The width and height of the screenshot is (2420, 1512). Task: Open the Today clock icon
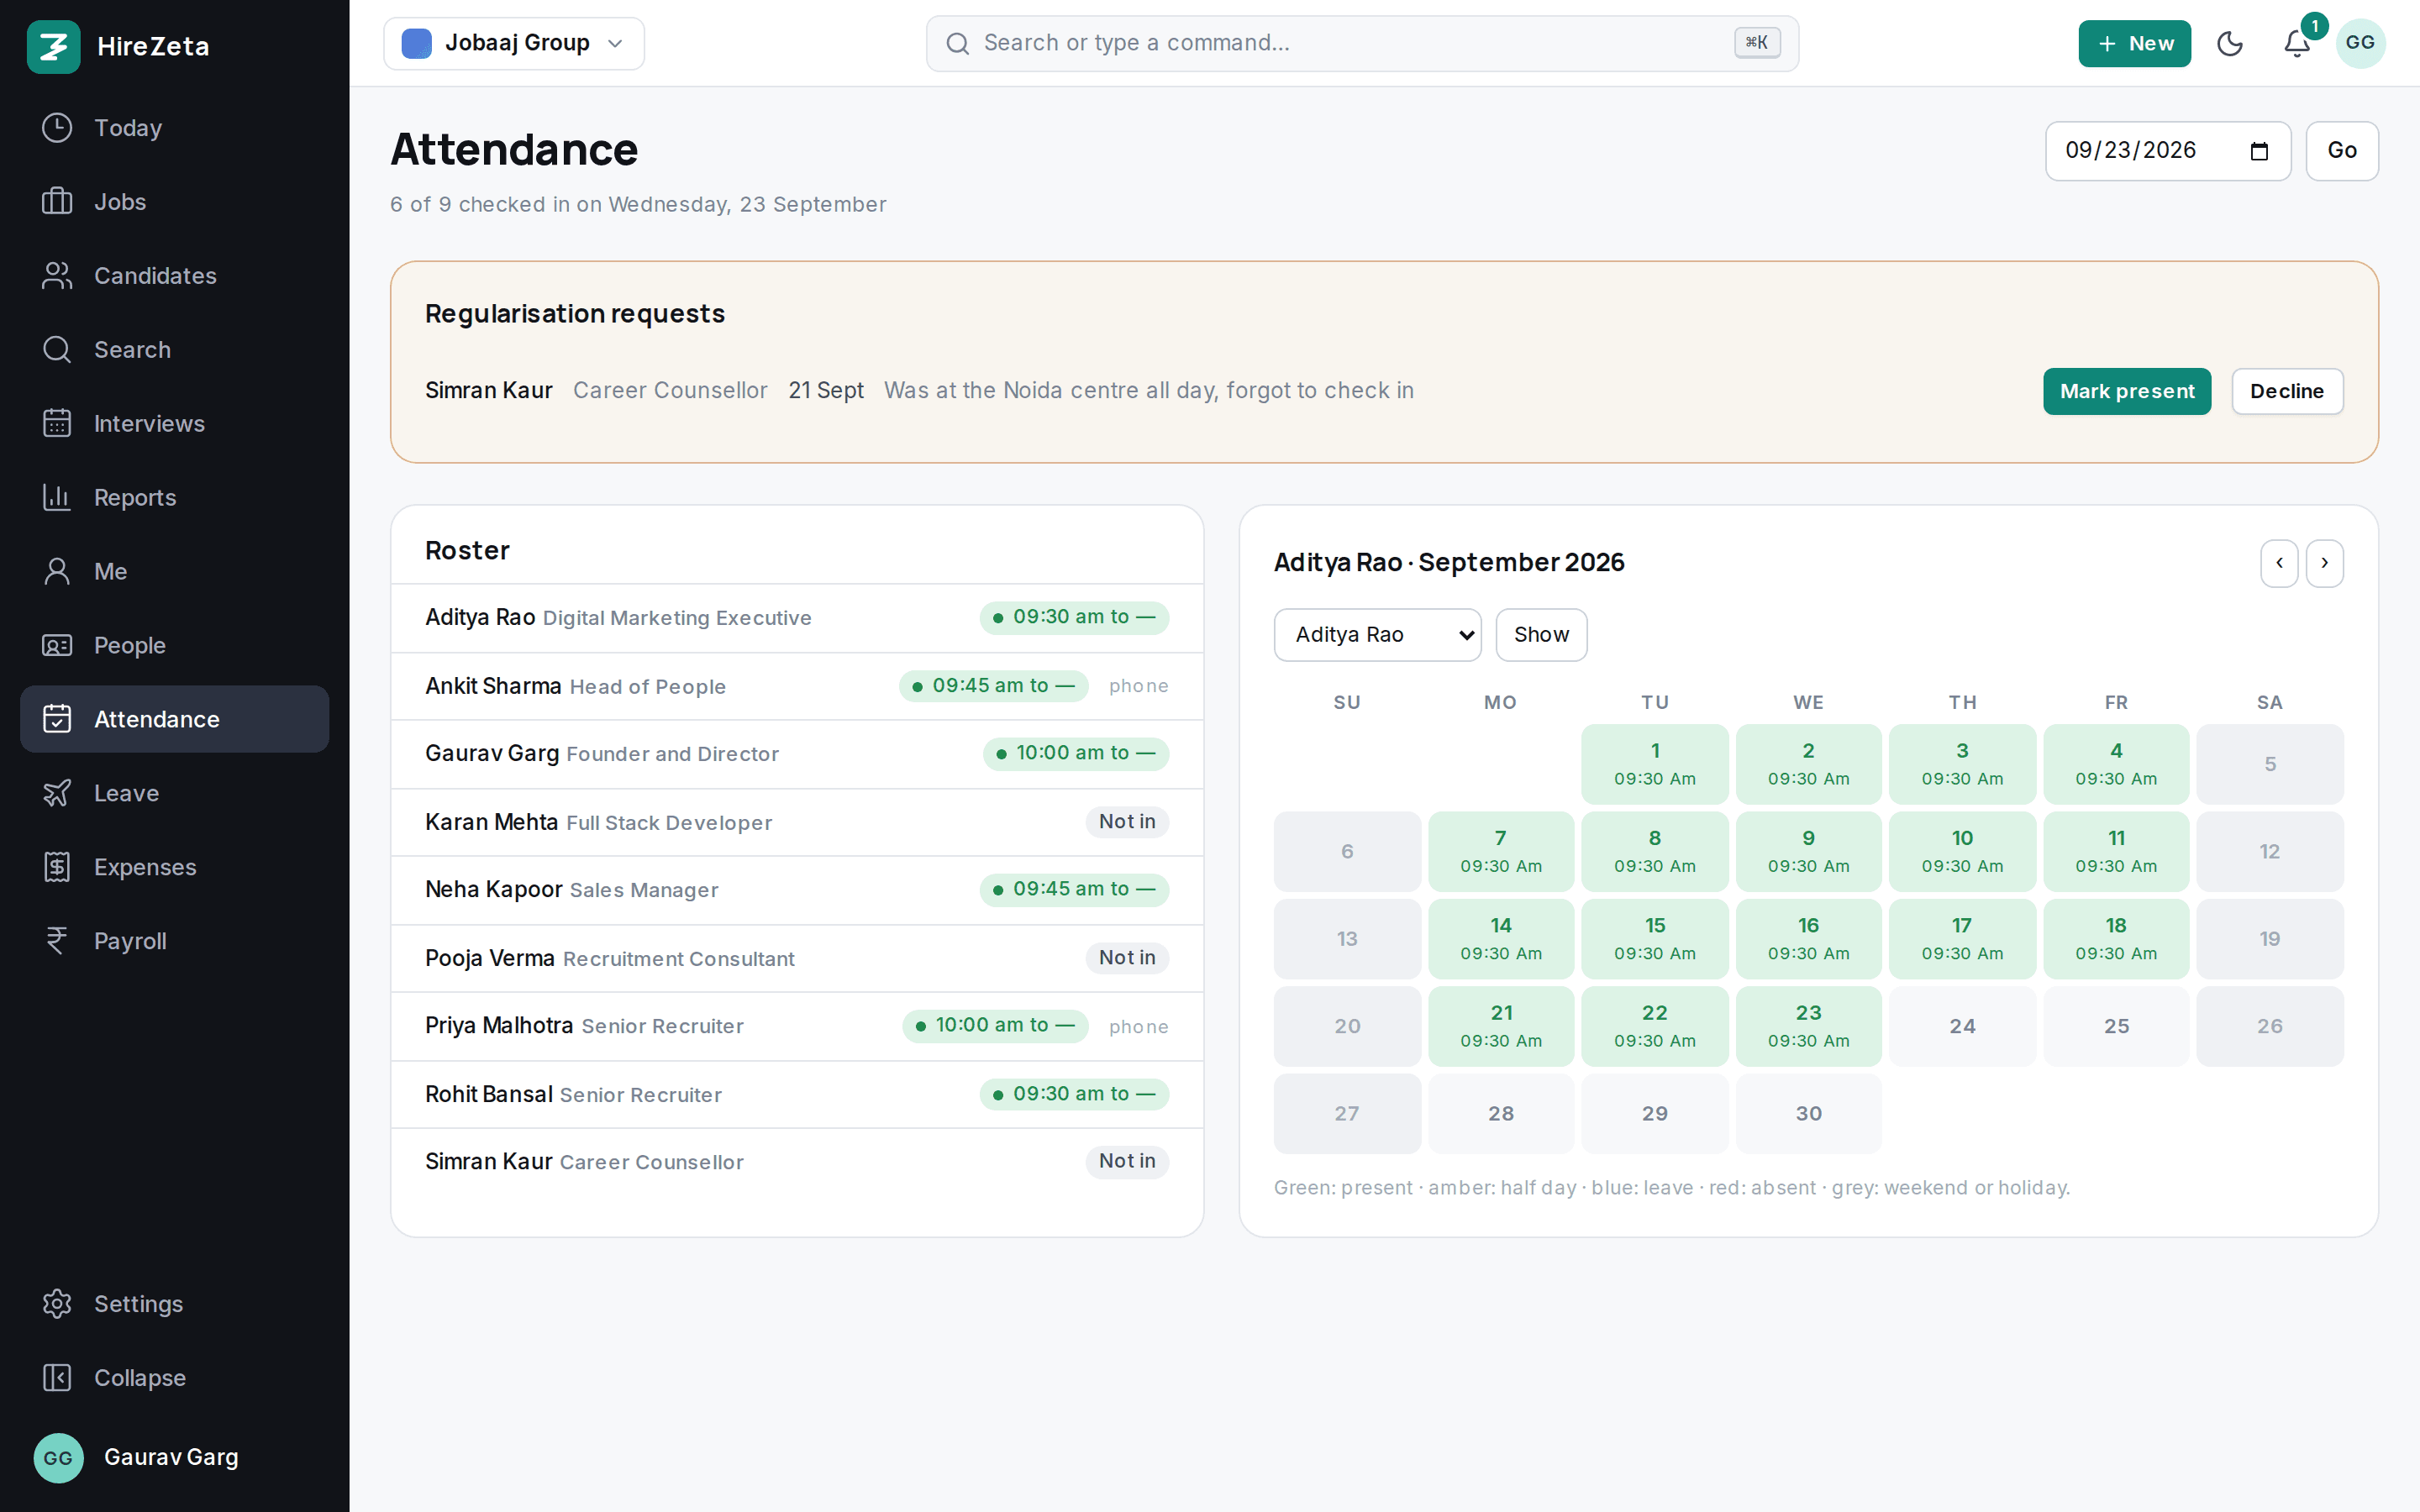[x=57, y=128]
